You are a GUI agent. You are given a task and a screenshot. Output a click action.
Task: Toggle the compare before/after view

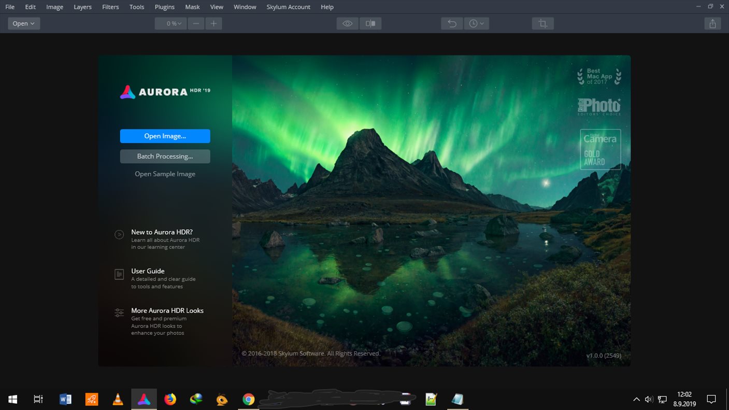point(370,23)
